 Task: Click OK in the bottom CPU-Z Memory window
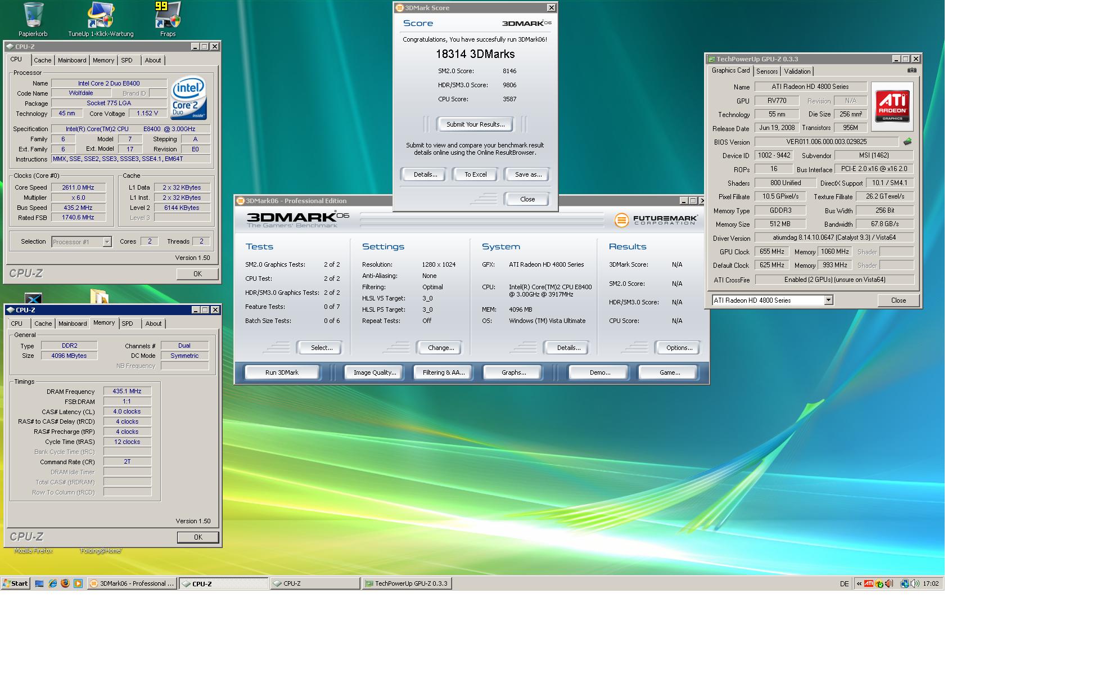click(x=198, y=537)
